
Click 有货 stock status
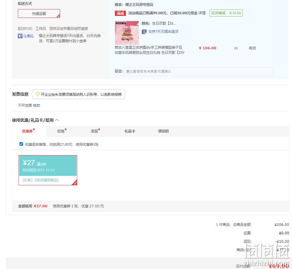(x=252, y=48)
